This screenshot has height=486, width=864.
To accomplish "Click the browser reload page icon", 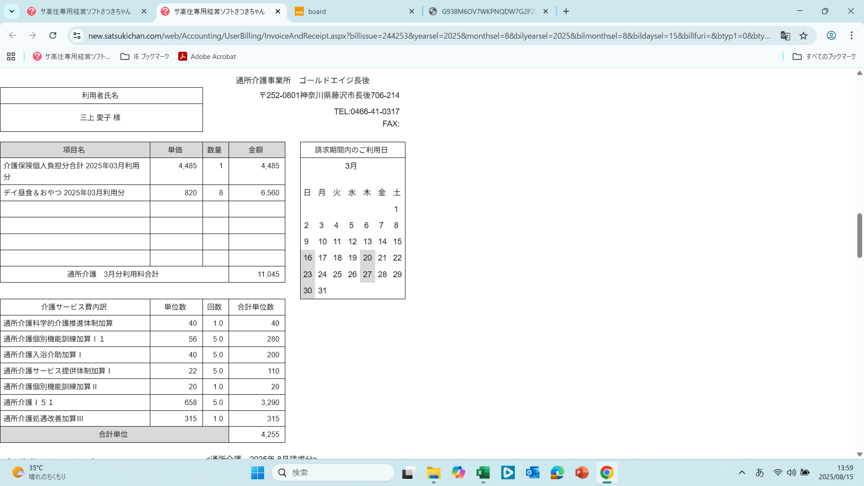I will click(53, 36).
